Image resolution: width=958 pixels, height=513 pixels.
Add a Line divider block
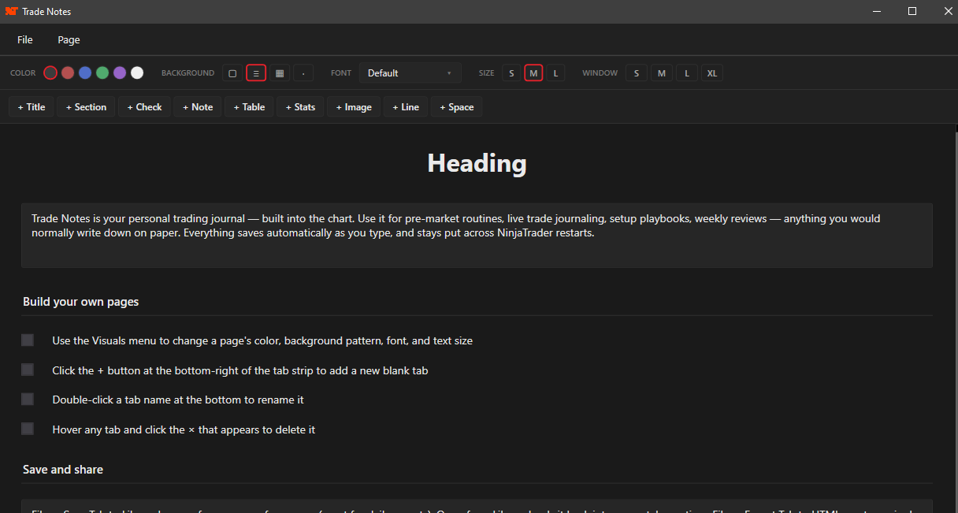406,107
